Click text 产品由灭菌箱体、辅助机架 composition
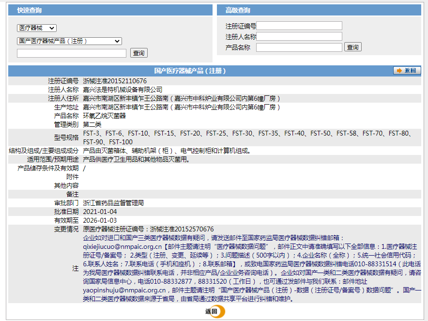This screenshot has height=321, width=428. click(x=167, y=151)
